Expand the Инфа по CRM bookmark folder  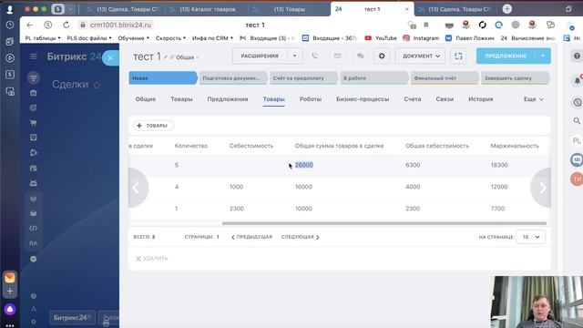coord(212,38)
